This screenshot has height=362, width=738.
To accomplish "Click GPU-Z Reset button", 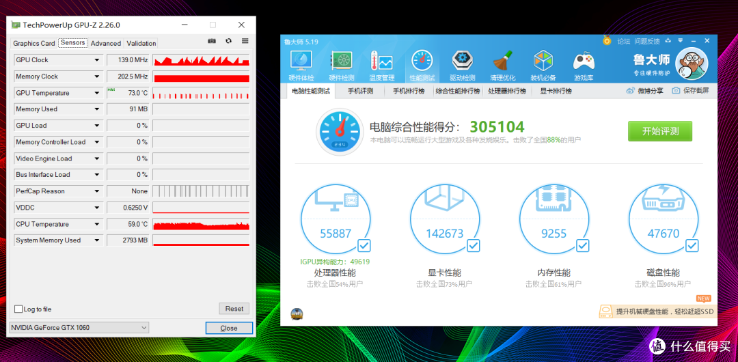I will pos(234,309).
